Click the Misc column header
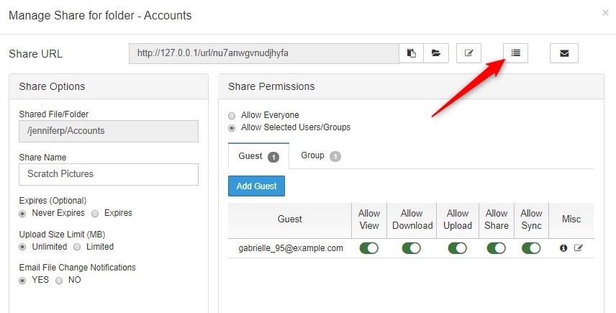This screenshot has height=313, width=616. pos(571,219)
